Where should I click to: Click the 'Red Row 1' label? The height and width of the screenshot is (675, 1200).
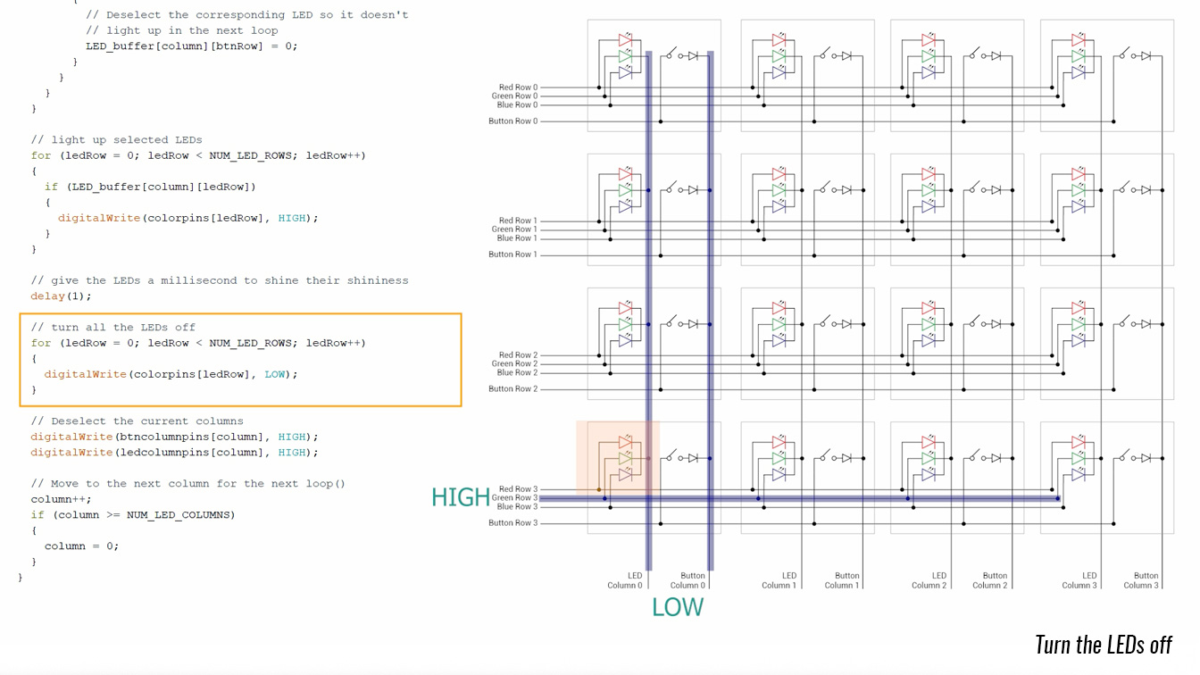(x=518, y=221)
